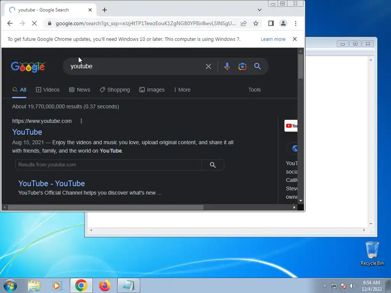391x293 pixels.
Task: Go back using Chrome's back arrow
Action: [x=10, y=23]
